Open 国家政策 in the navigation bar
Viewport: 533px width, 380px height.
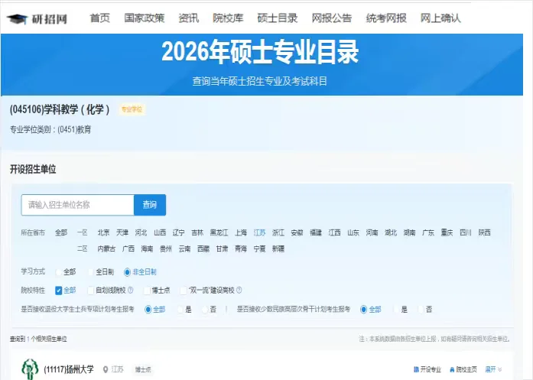[144, 18]
